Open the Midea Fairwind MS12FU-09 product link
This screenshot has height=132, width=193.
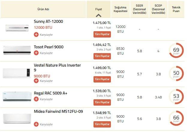[58, 112]
